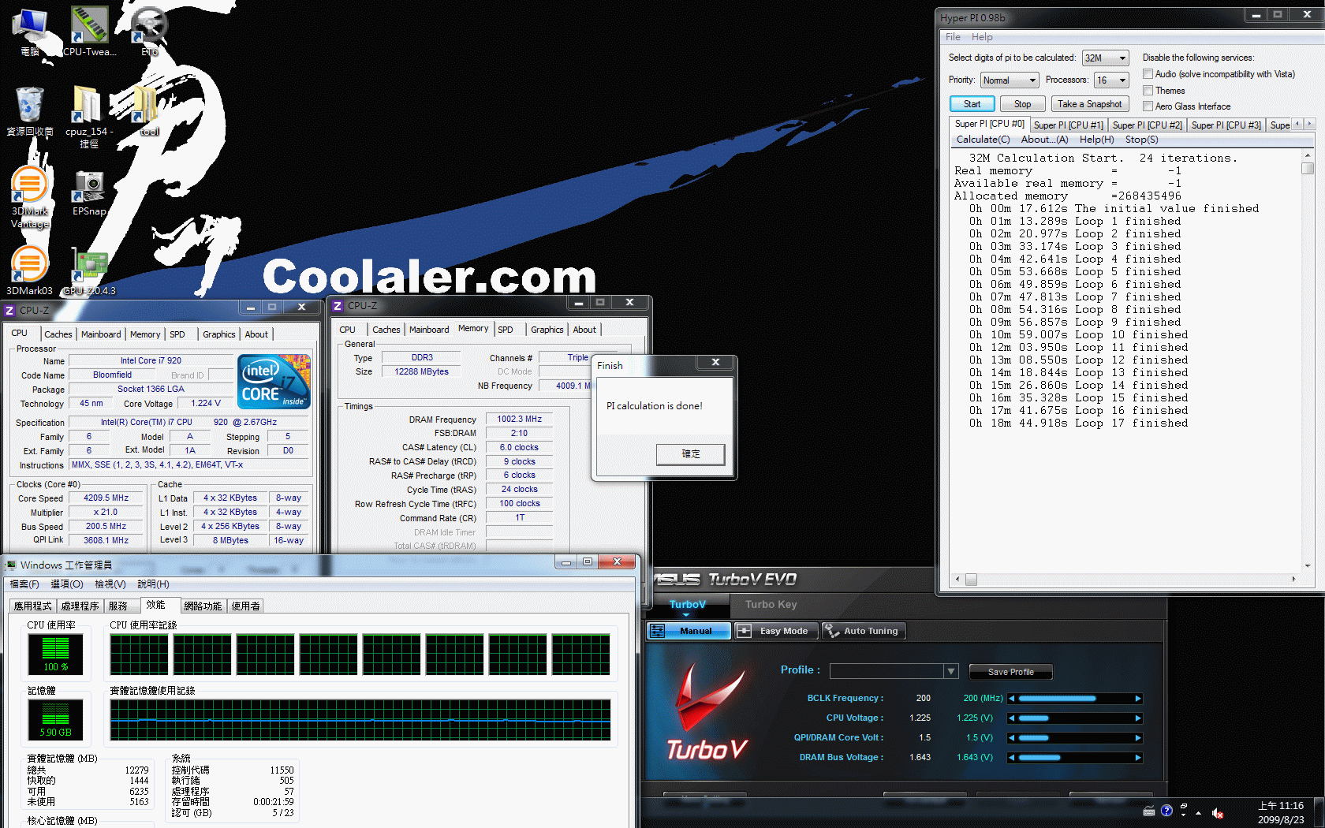Image resolution: width=1325 pixels, height=828 pixels.
Task: Click the CPU Voltage slider bar
Action: click(x=1075, y=718)
